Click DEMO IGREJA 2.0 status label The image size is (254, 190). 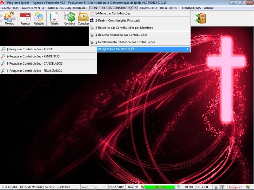(x=196, y=187)
